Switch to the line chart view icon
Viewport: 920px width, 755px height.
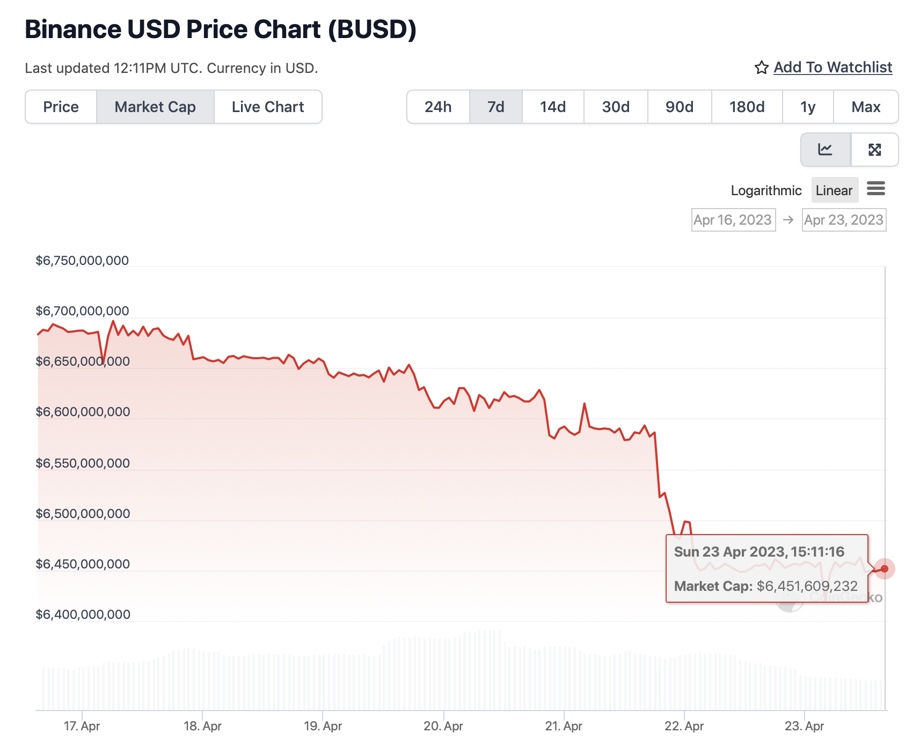coord(825,150)
